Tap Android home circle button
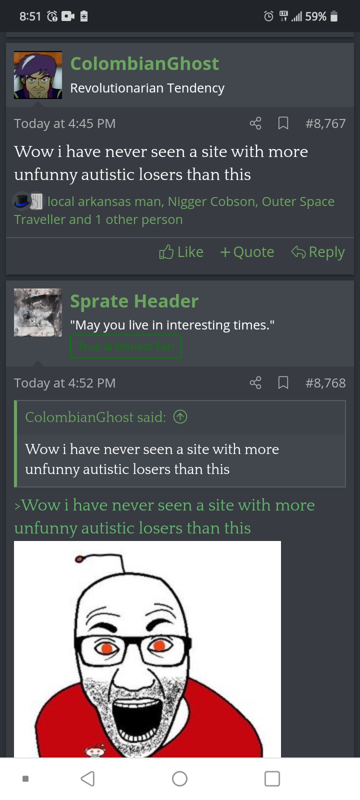 tap(179, 778)
